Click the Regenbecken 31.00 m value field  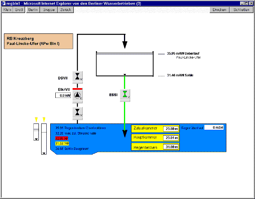(x=171, y=147)
